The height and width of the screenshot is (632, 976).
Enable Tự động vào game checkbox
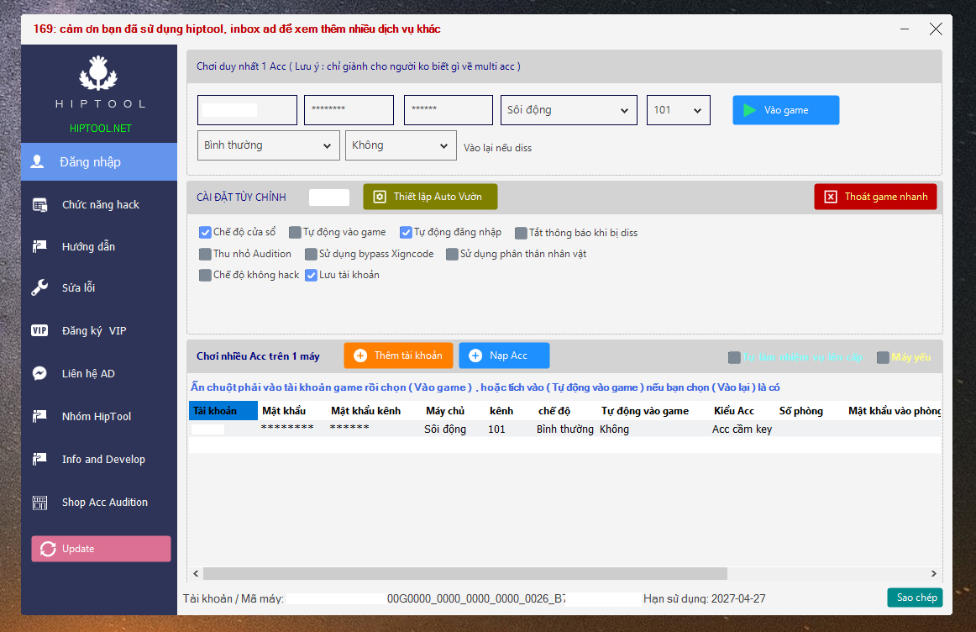(x=295, y=233)
